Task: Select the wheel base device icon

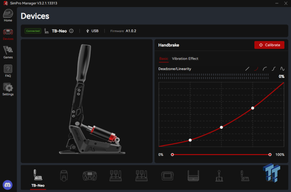Action: click(x=64, y=176)
